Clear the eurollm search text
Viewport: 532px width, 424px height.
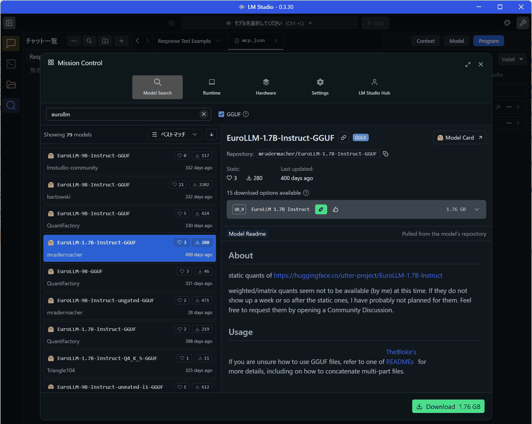(203, 114)
